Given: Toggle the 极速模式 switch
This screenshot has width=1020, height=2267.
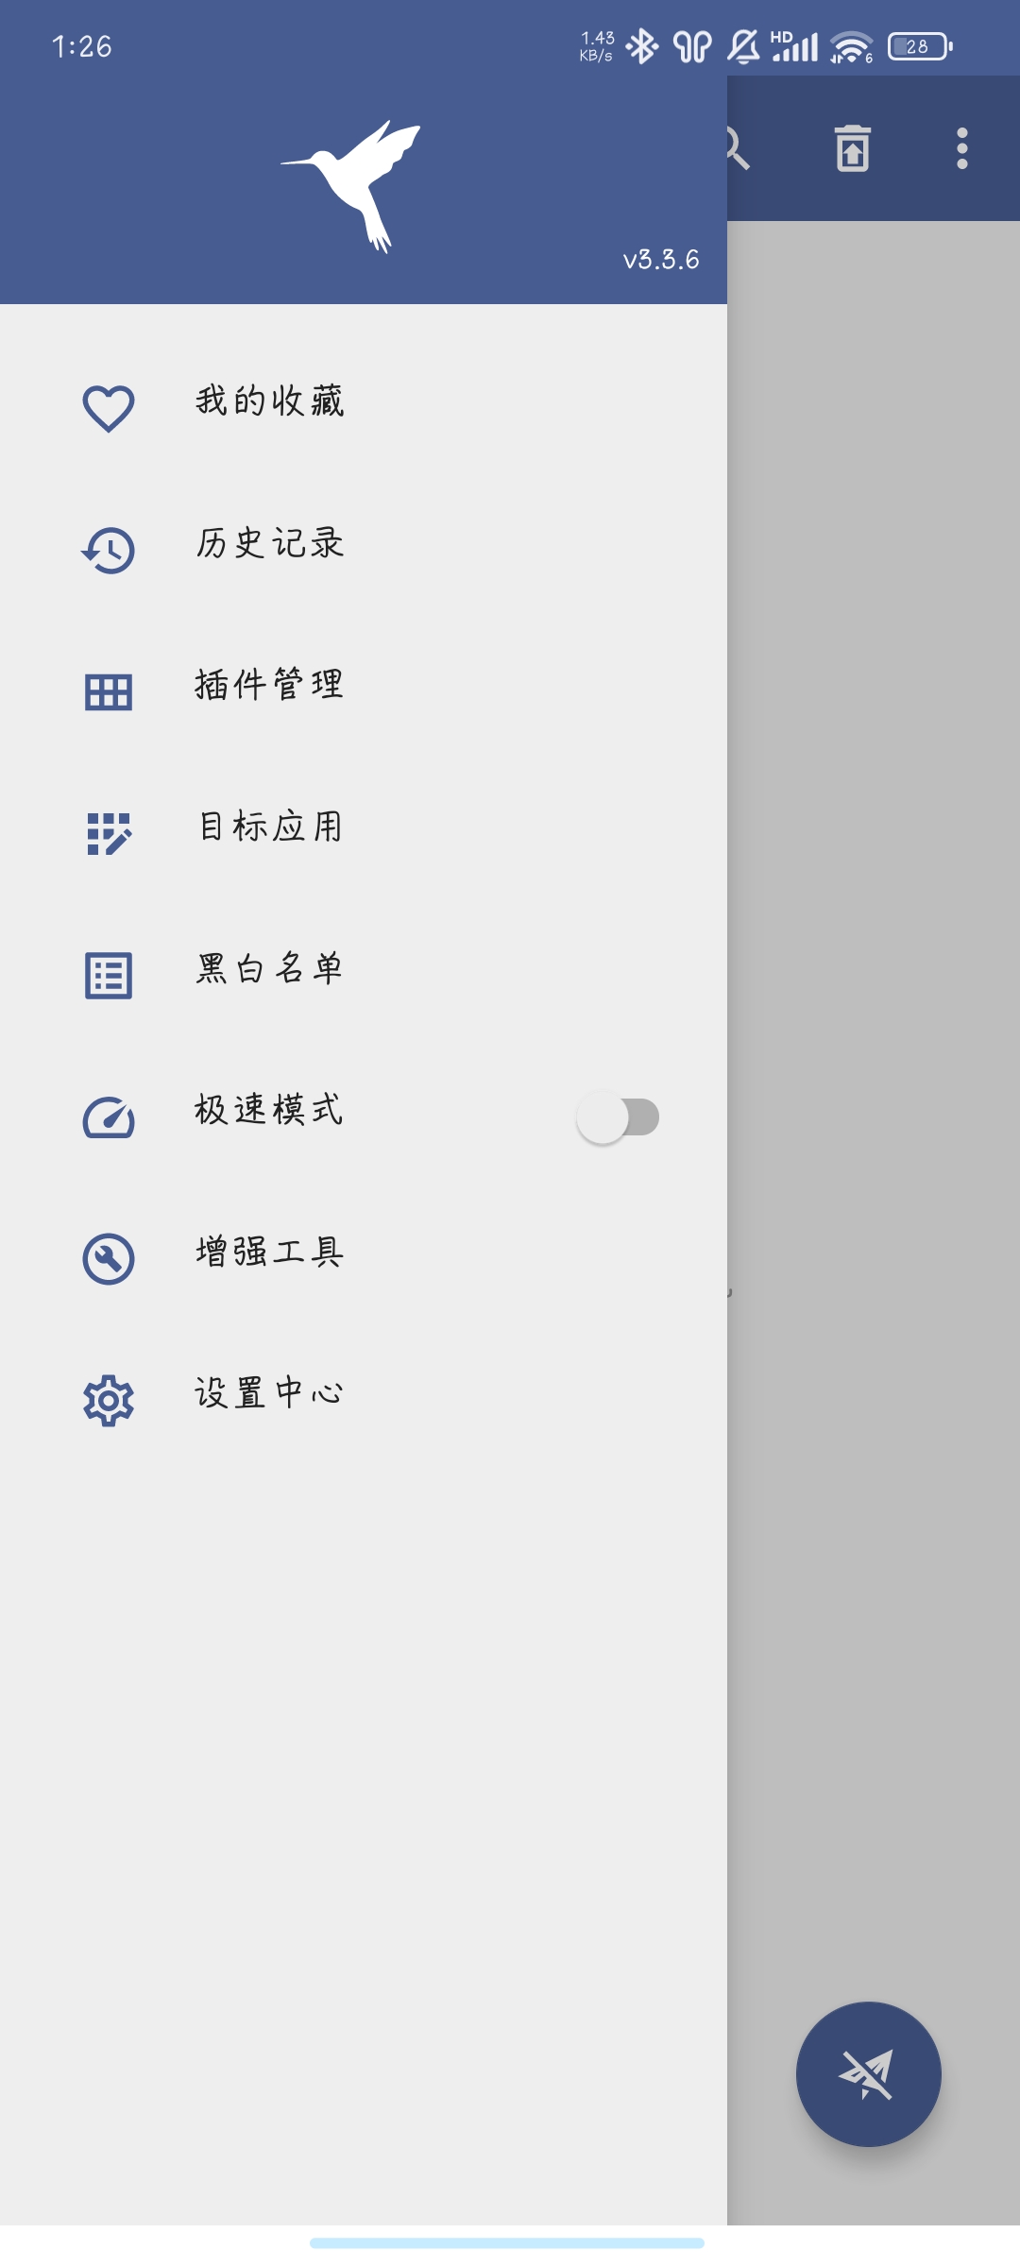Looking at the screenshot, I should [x=619, y=1117].
